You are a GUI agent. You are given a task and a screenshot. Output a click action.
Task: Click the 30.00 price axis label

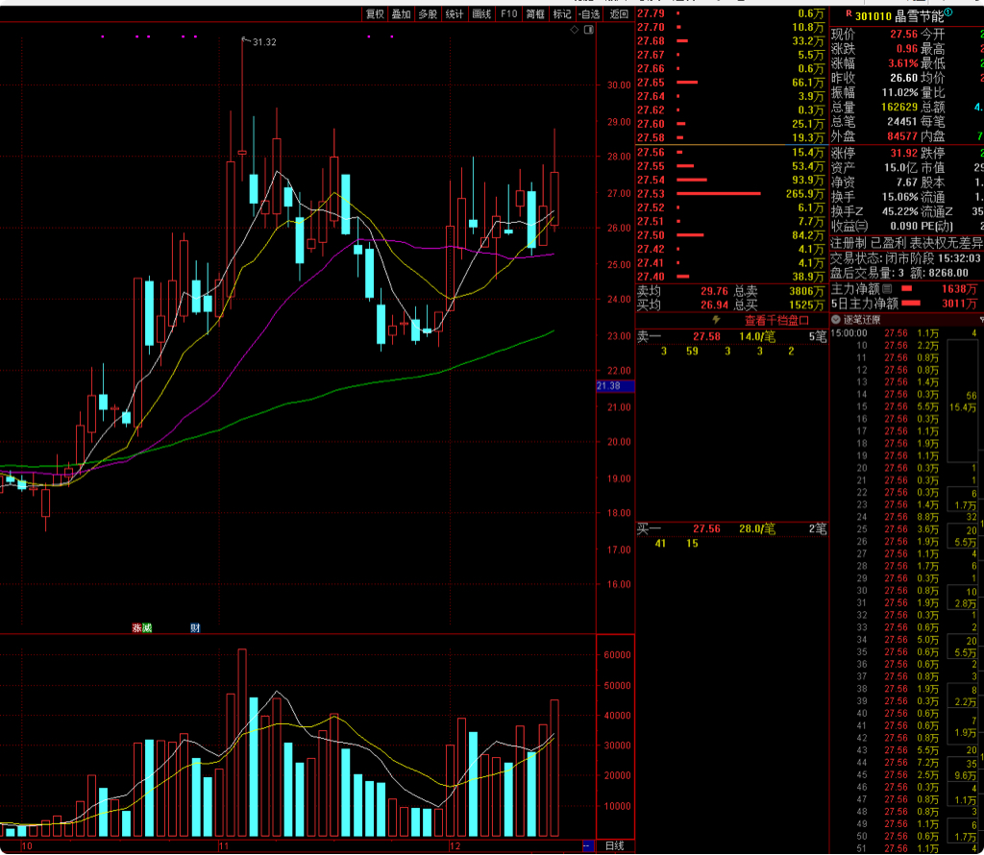click(619, 85)
